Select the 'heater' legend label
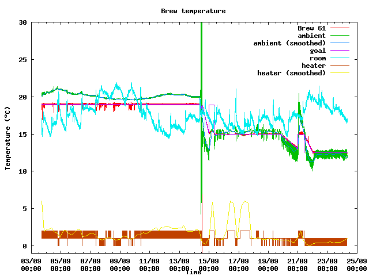Screen dimensions: 369x276 tap(314, 66)
